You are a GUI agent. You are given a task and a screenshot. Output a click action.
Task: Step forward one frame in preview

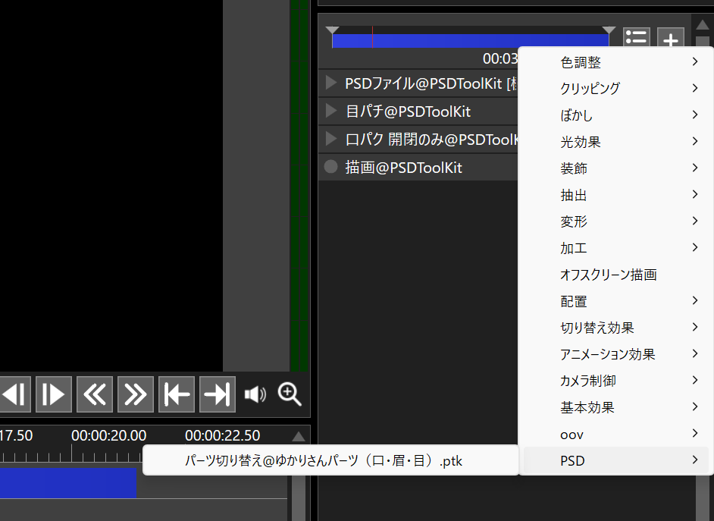click(54, 394)
